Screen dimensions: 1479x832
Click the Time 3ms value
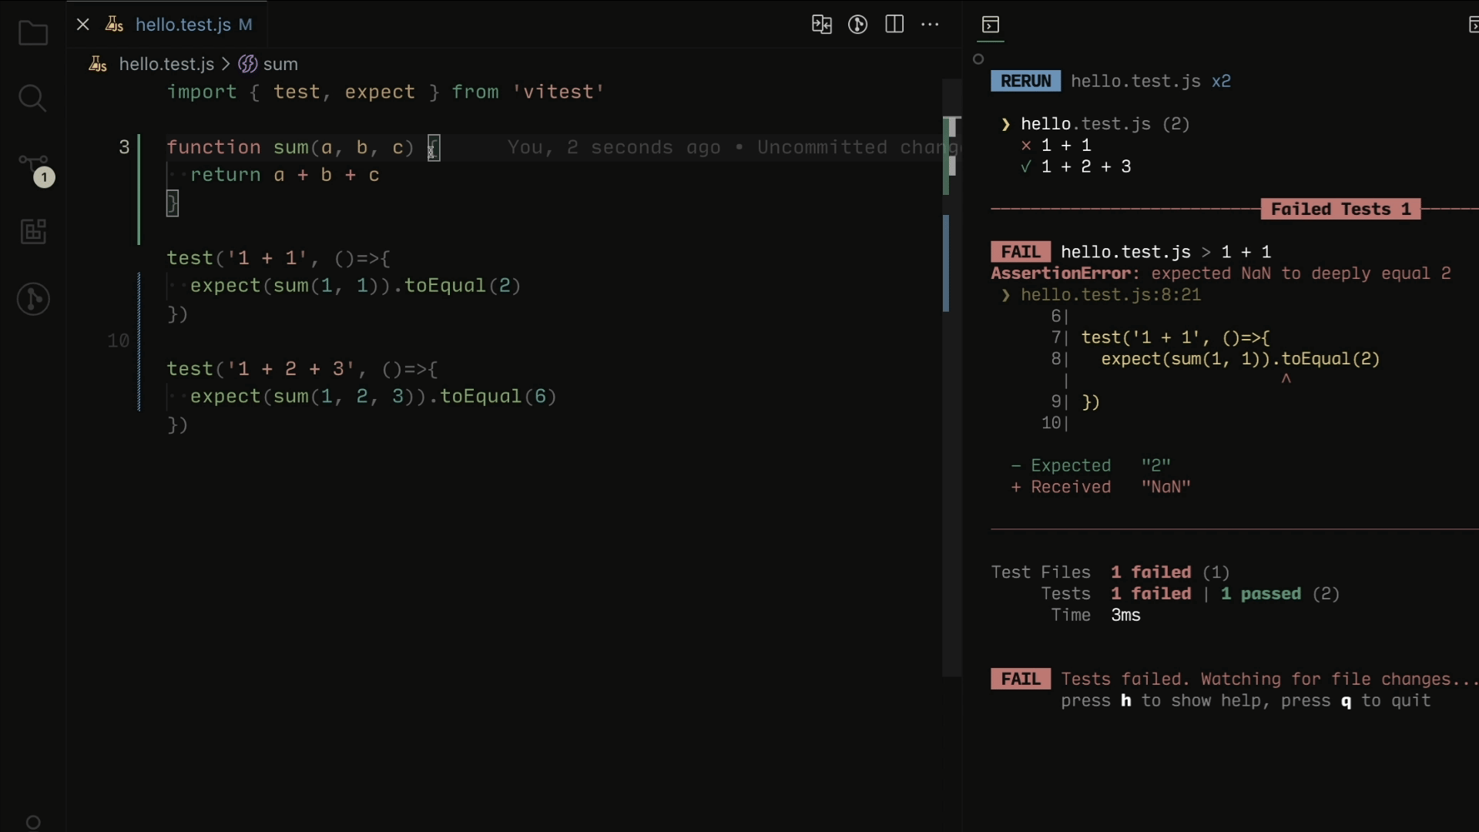coord(1125,616)
